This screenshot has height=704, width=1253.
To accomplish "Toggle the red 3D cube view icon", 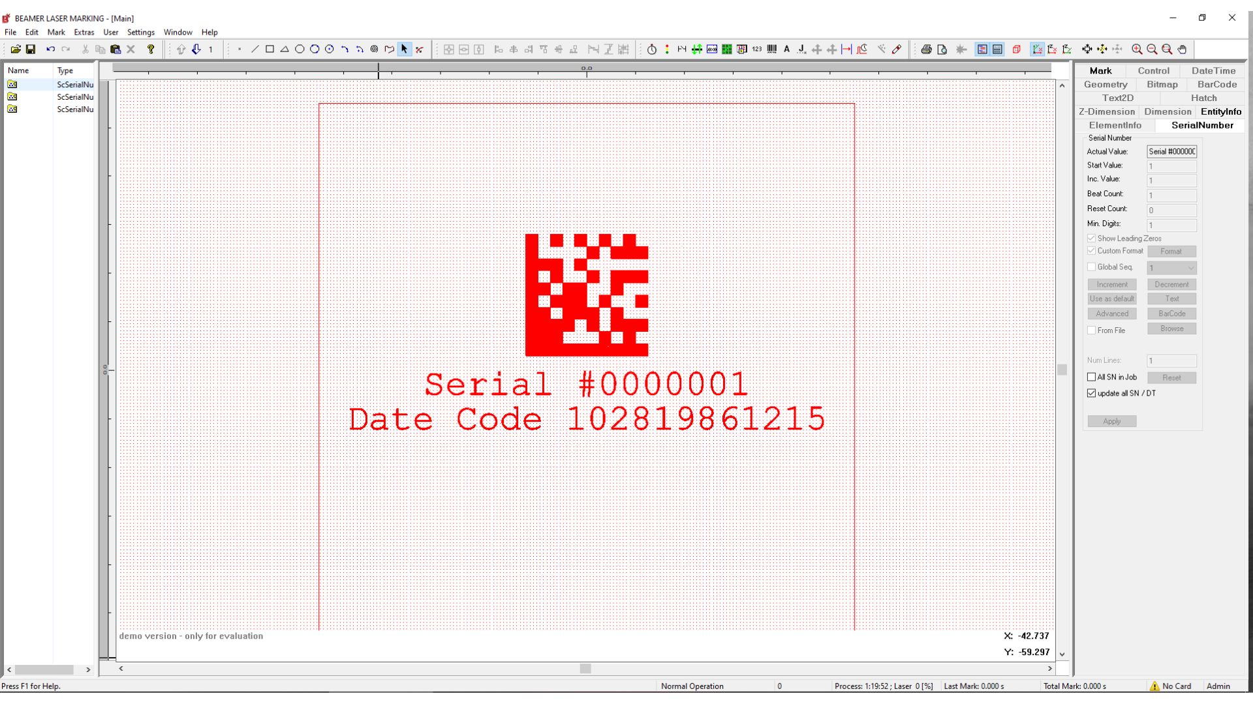I will pos(1017,49).
